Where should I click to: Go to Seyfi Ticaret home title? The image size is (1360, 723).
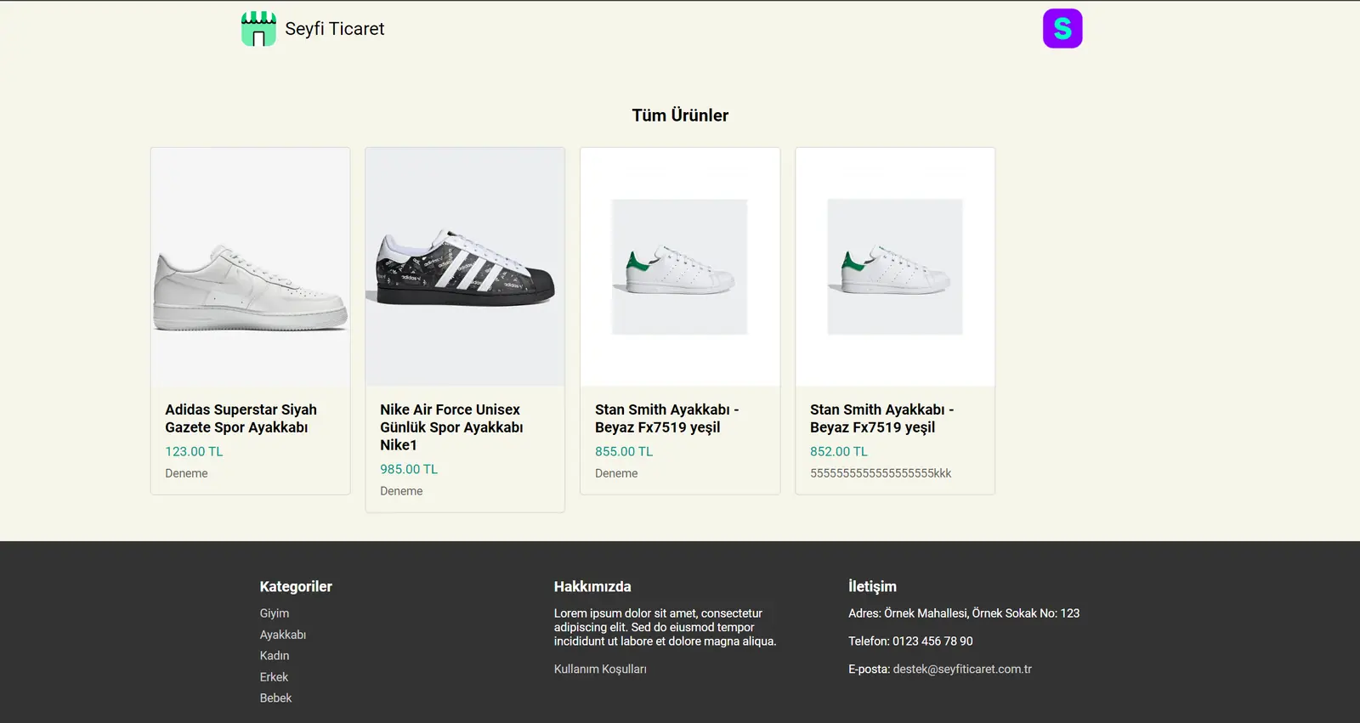335,29
